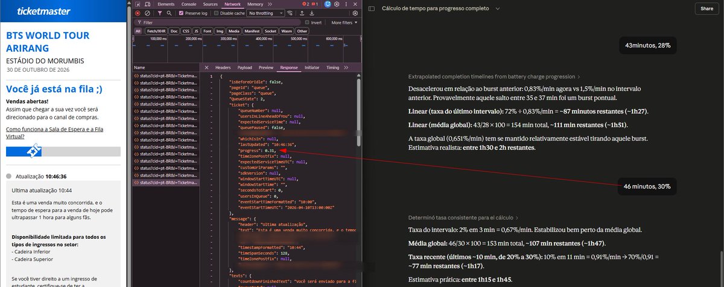Click the import HAR upload arrow icon
This screenshot has width=724, height=287.
click(302, 13)
